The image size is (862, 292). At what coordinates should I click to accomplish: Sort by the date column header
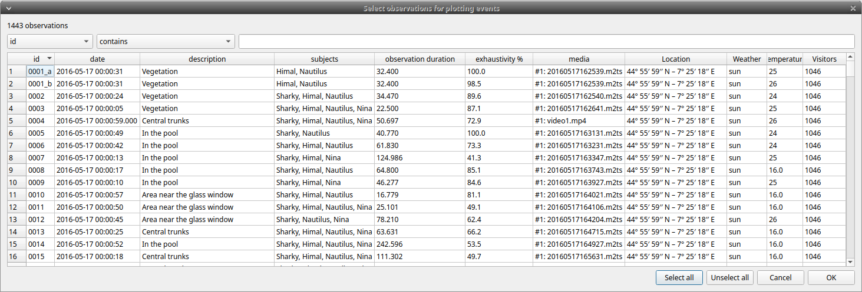tap(97, 59)
